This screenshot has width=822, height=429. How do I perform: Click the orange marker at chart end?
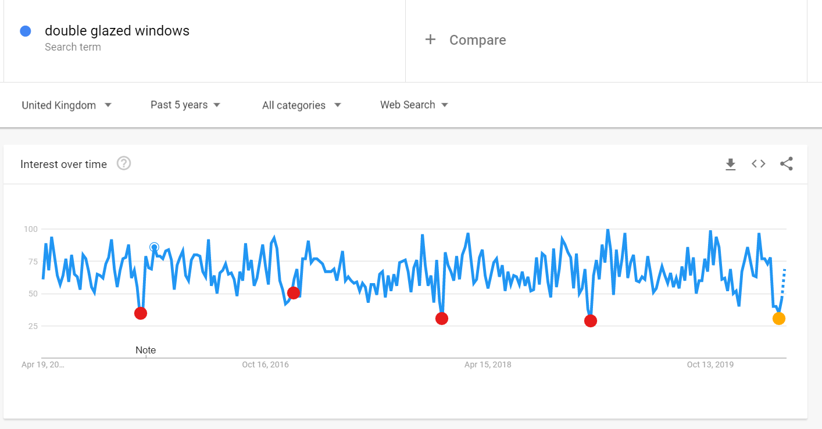pos(779,319)
